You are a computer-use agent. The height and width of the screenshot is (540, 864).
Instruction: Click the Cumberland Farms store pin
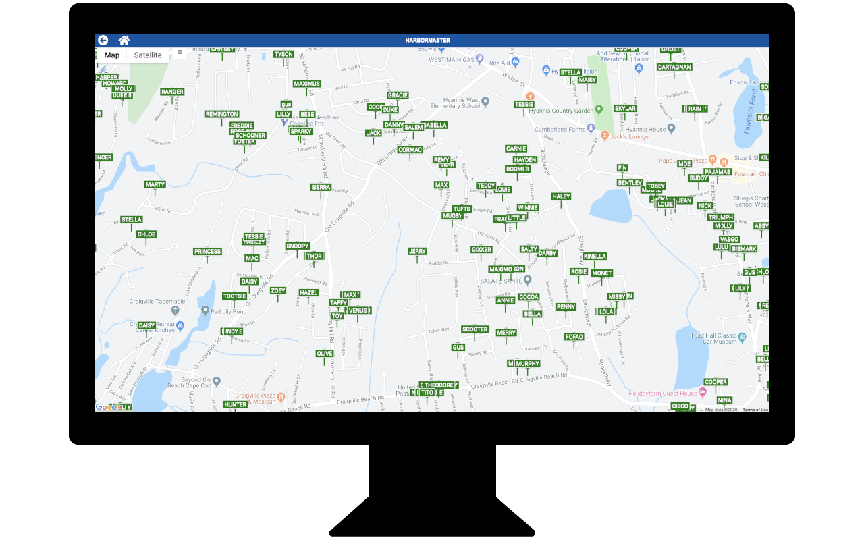591,128
